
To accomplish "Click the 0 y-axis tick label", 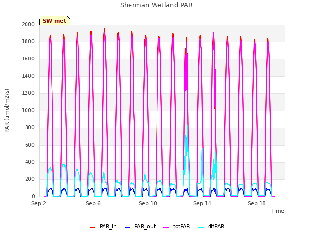I will click(x=33, y=197).
